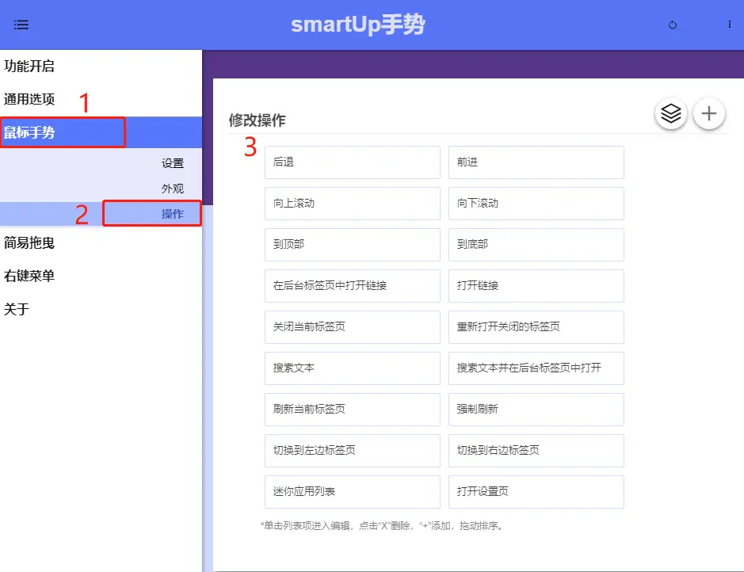
Task: Open the hamburger navigation menu
Action: 21,25
